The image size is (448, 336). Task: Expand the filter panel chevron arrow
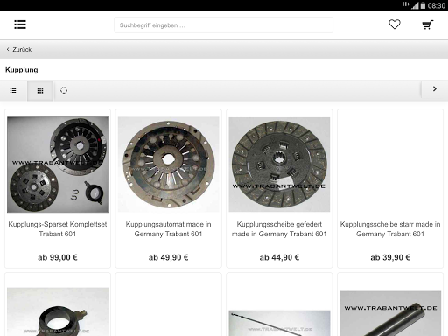(435, 89)
